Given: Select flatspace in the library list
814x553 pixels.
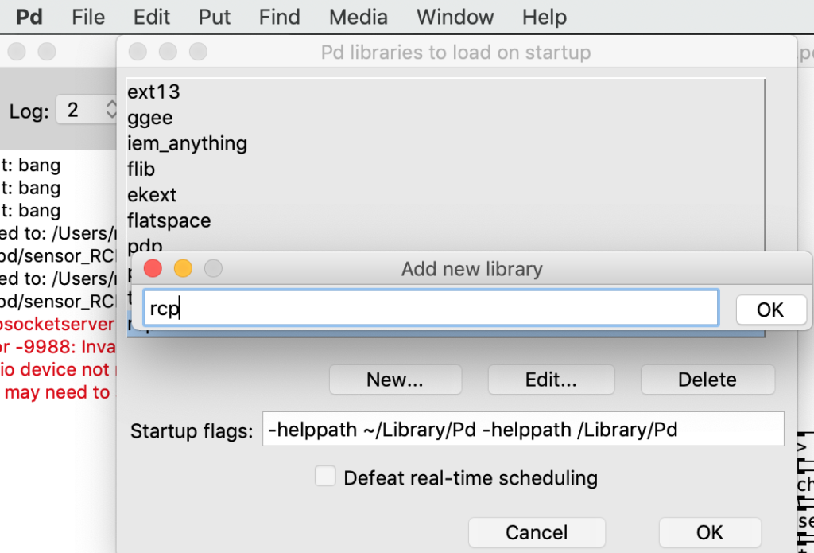Looking at the screenshot, I should (x=445, y=221).
